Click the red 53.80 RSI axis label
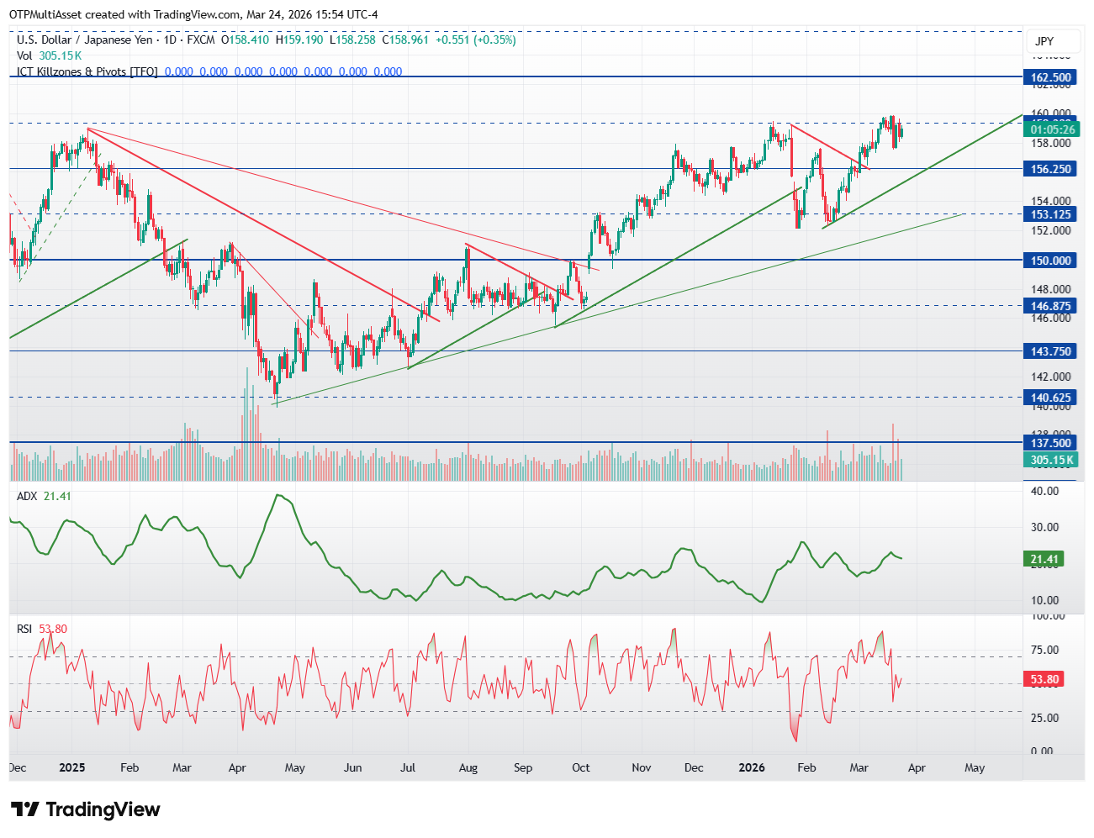Screen dimensions: 1094x838 click(1043, 679)
